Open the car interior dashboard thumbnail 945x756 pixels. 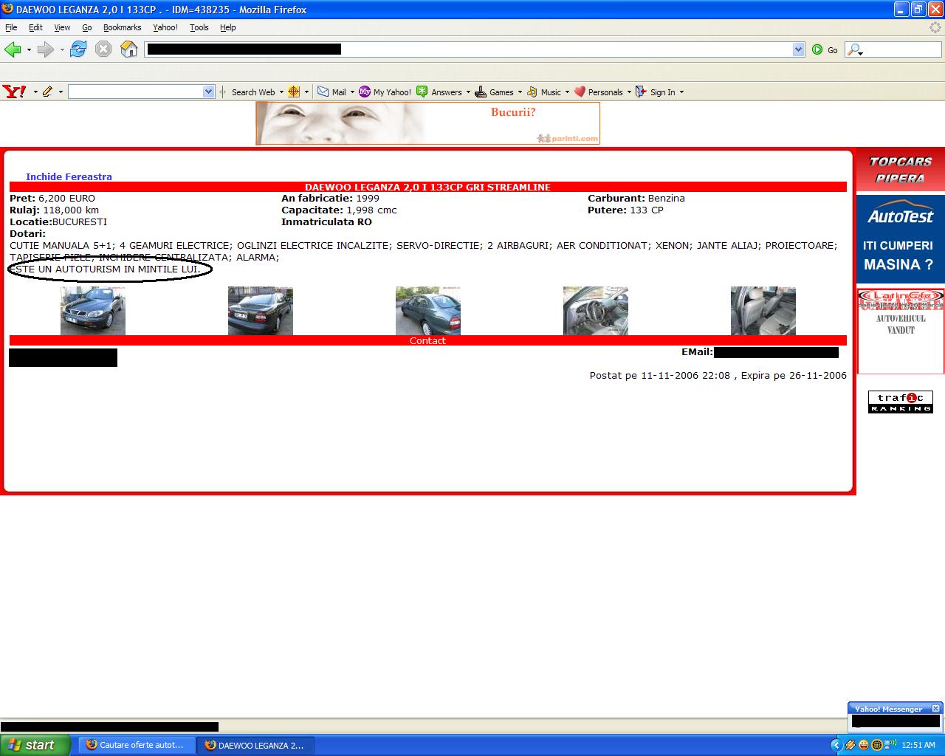(x=595, y=311)
